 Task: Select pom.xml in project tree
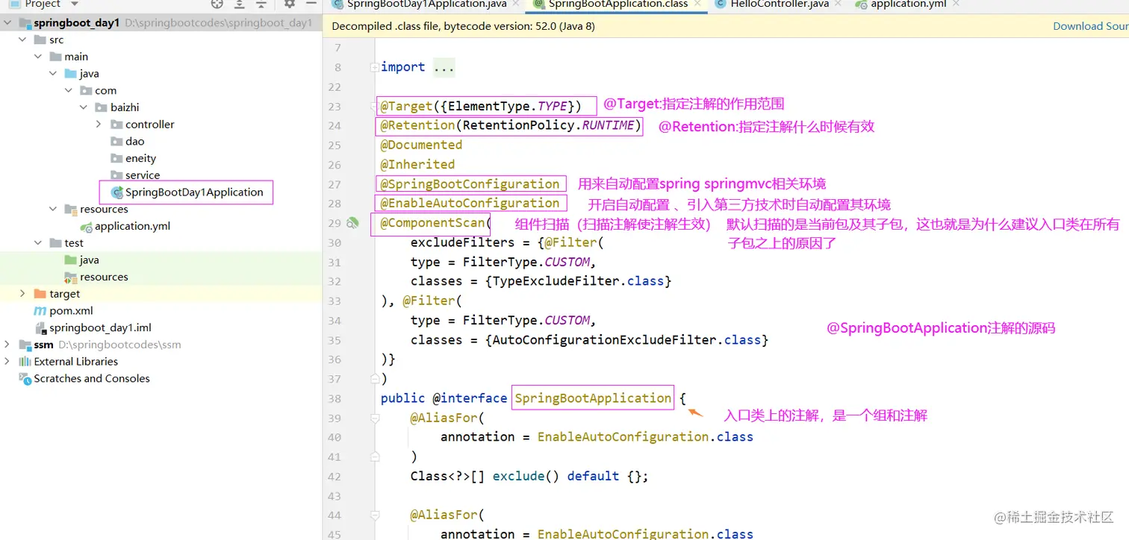pyautogui.click(x=71, y=311)
